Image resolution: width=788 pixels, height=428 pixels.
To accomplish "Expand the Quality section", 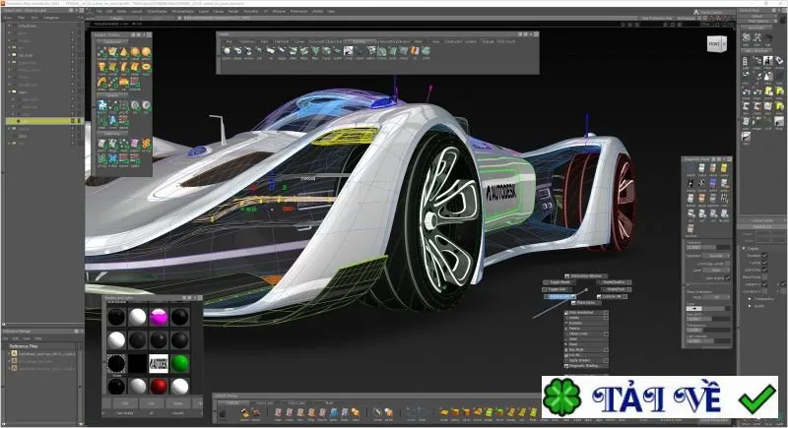I will click(x=750, y=306).
